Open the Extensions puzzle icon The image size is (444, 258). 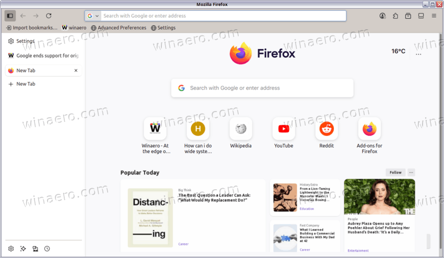pyautogui.click(x=395, y=16)
